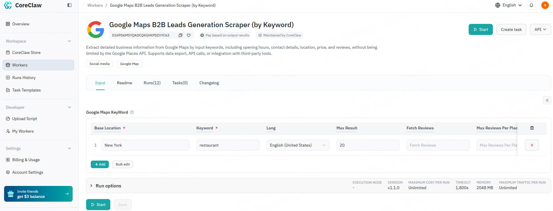Click the Create task button
This screenshot has height=211, width=553.
(x=511, y=29)
